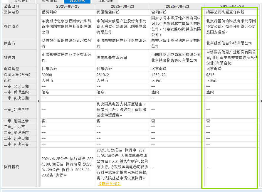Image resolution: width=262 pixels, height=192 pixels.
Task: Switch to the 对外担保 tab
Action: [49, 1]
